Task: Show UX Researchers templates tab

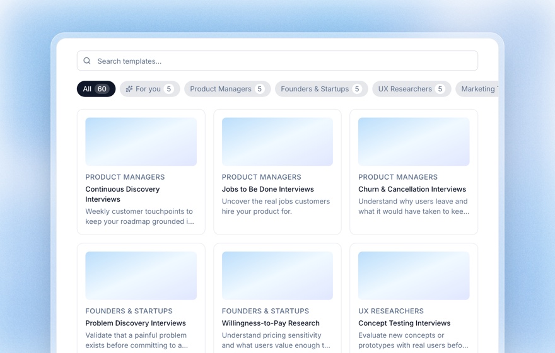Action: tap(412, 89)
